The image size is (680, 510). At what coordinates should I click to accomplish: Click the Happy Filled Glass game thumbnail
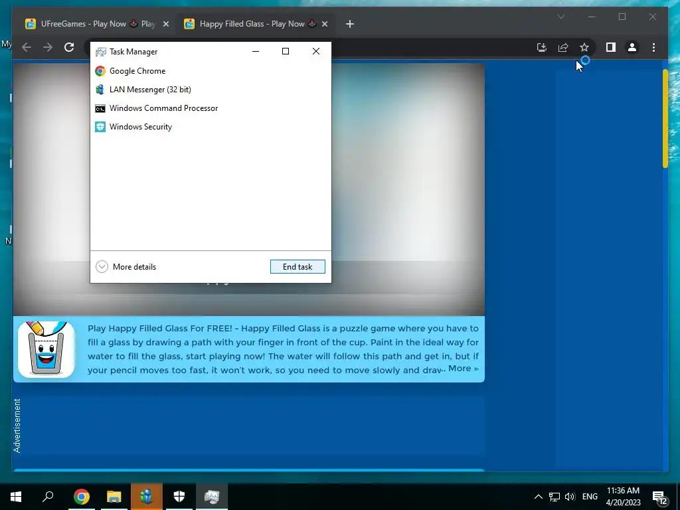coord(46,349)
